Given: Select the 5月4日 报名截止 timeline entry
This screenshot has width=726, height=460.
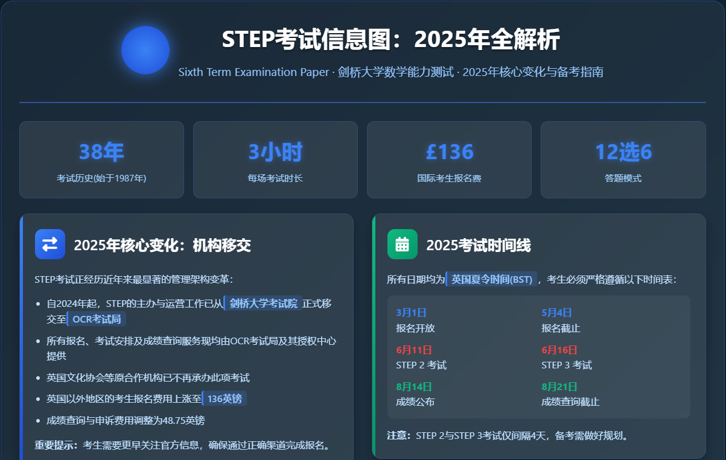Looking at the screenshot, I should click(561, 320).
